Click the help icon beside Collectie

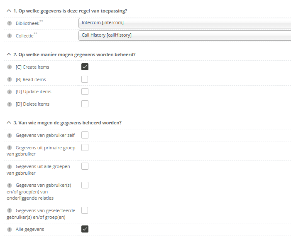[x=10, y=36]
